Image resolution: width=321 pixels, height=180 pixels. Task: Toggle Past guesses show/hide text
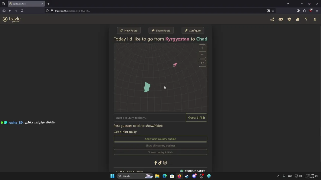(138, 126)
